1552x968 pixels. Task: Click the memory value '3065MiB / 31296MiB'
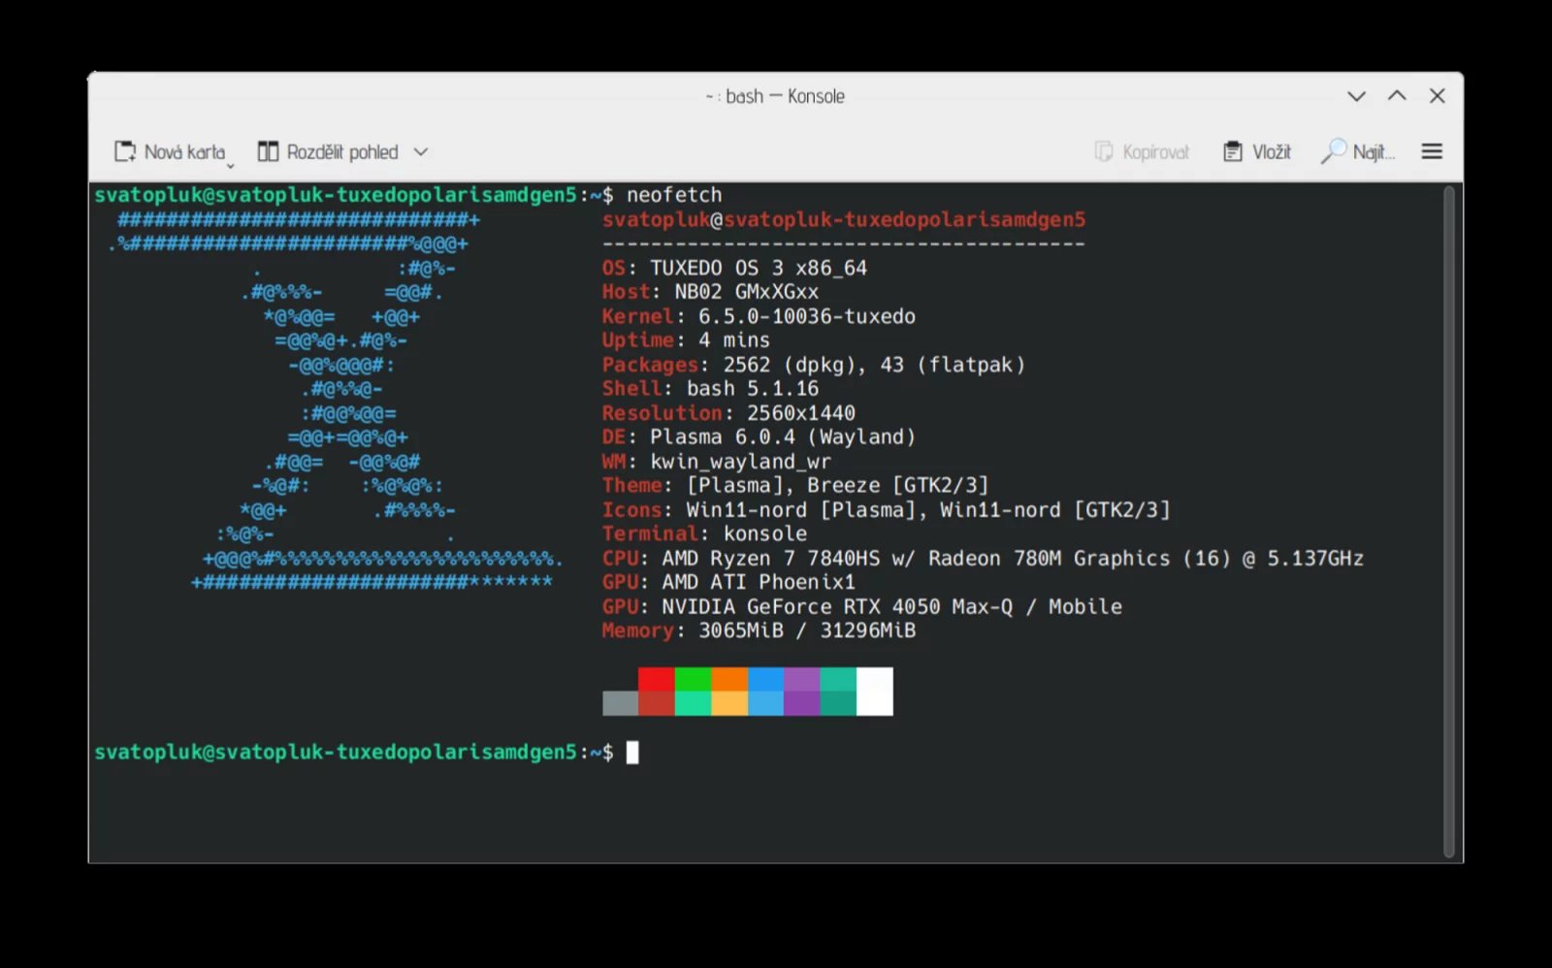(807, 631)
